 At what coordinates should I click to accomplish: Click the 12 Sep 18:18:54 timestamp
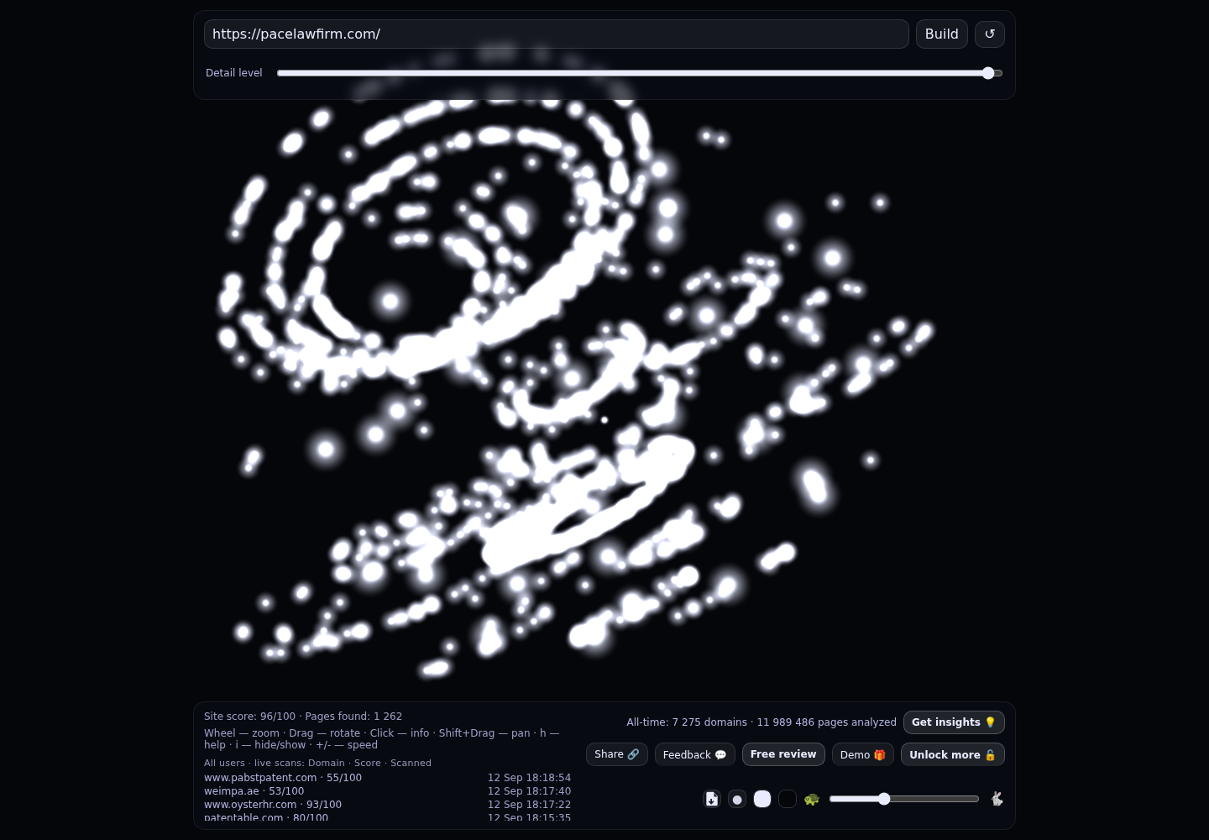pyautogui.click(x=529, y=778)
